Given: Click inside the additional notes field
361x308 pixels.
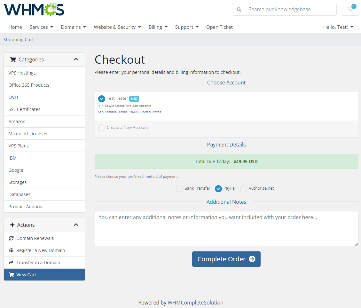Looking at the screenshot, I should tap(226, 228).
